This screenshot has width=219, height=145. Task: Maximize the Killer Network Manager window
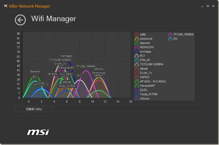(x=208, y=6)
